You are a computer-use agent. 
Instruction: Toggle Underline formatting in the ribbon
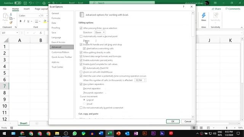(28, 21)
